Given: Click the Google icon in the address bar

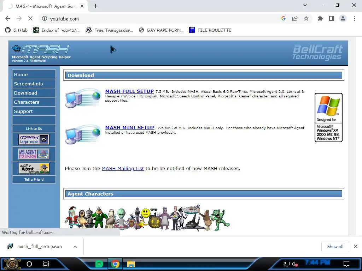Looking at the screenshot, I should click(284, 18).
